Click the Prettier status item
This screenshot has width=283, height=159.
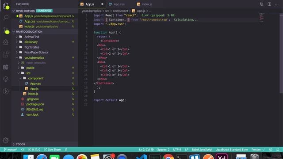258,149
